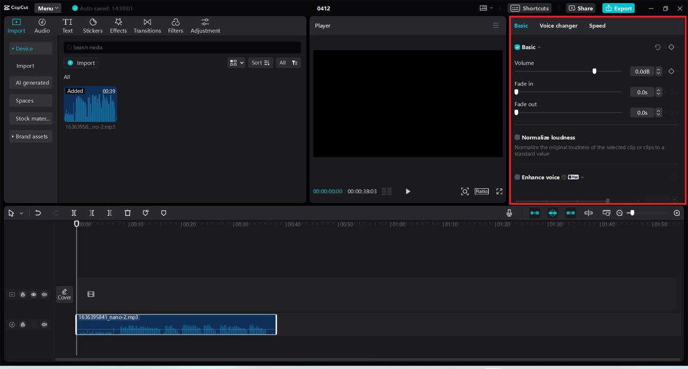Open the grid view options dropdown
This screenshot has width=688, height=369.
236,63
